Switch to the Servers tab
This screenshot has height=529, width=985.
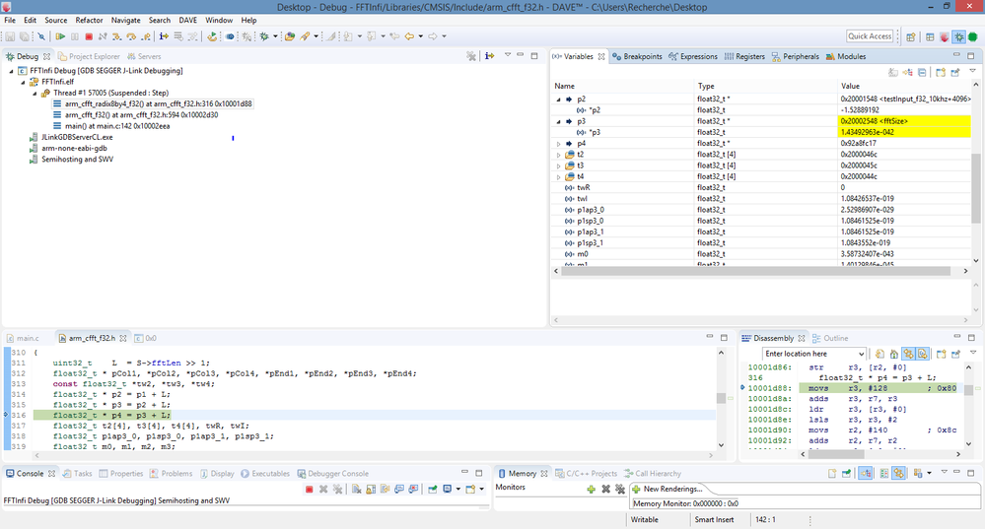click(x=144, y=56)
